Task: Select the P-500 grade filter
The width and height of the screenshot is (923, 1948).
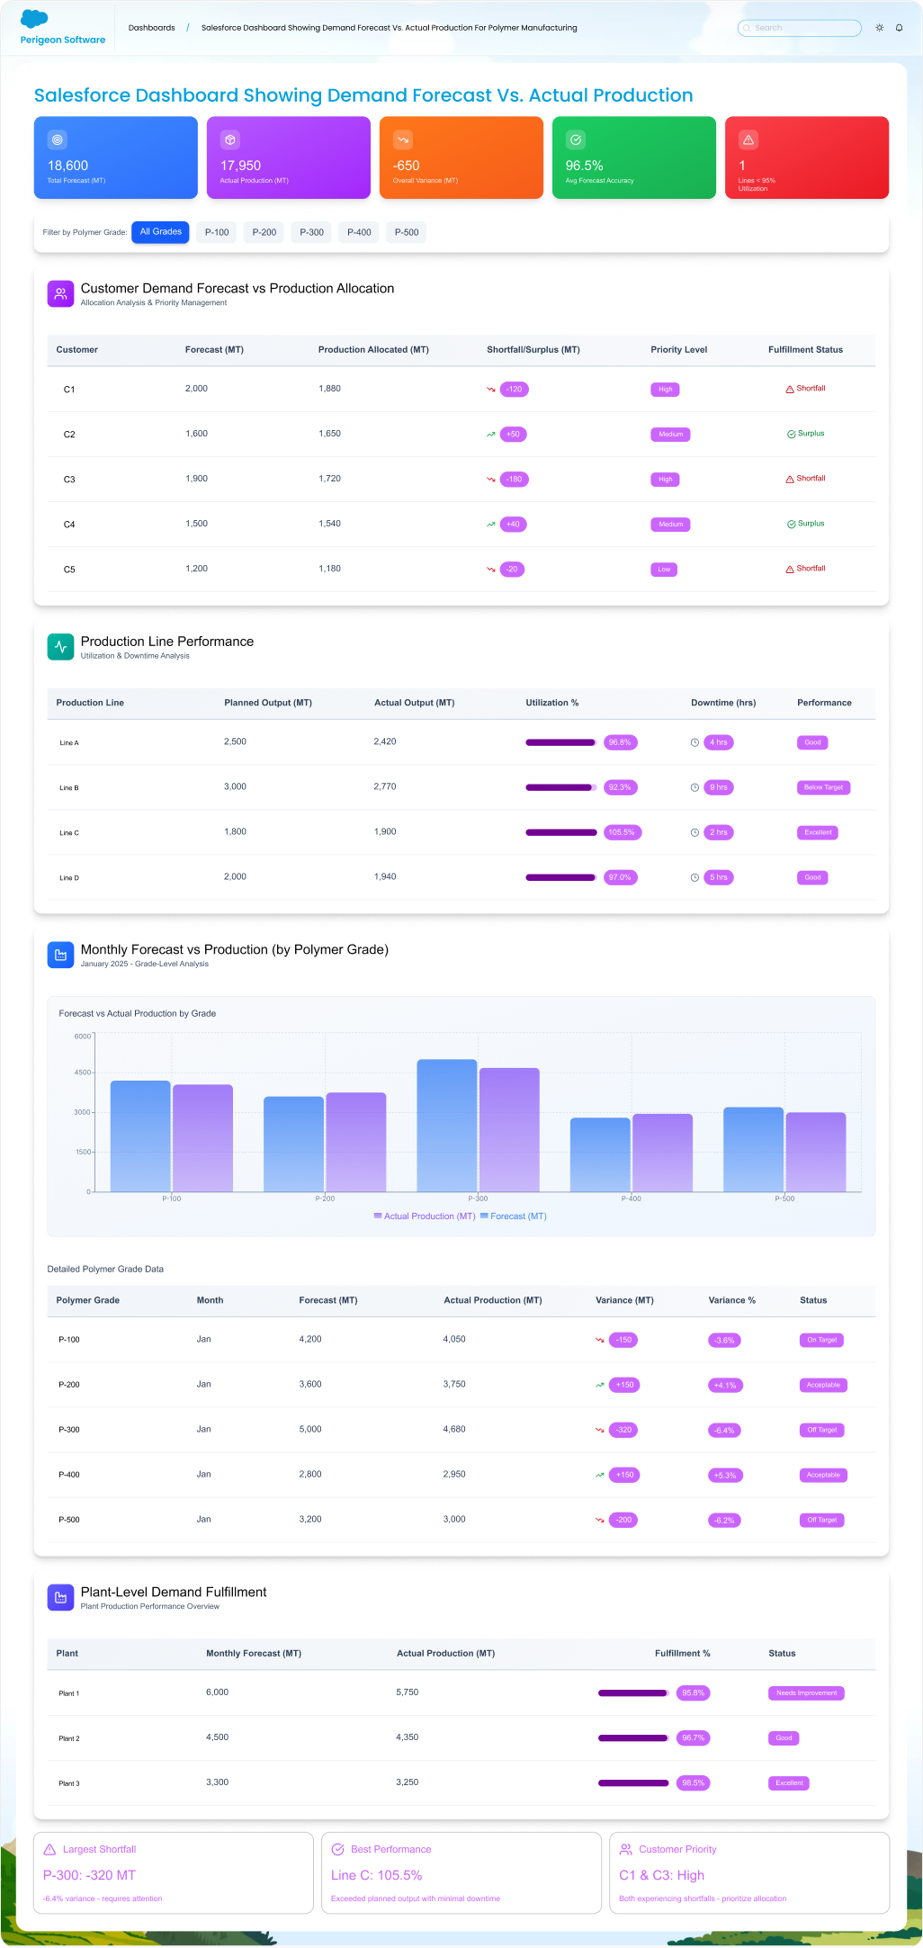Action: click(x=407, y=232)
